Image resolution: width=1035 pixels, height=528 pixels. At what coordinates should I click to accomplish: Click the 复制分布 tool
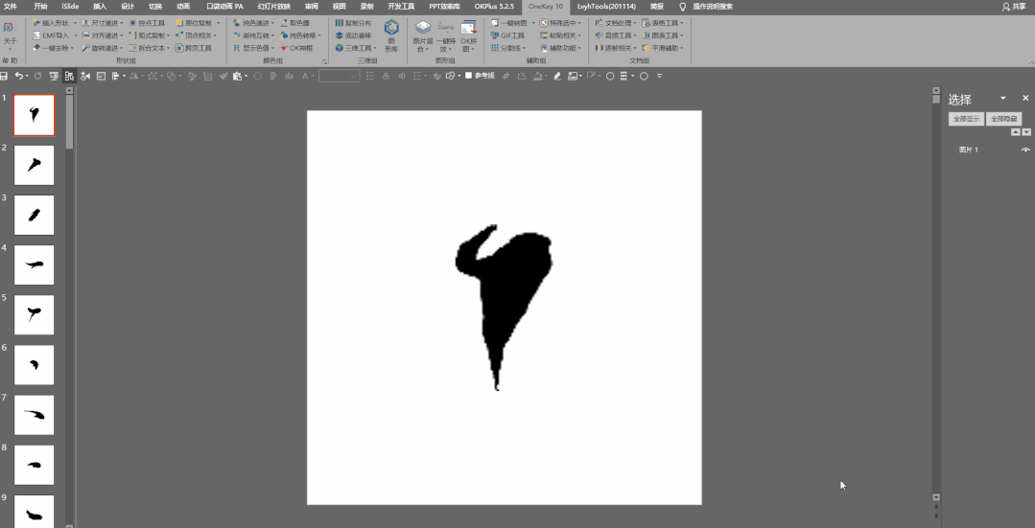click(x=353, y=23)
